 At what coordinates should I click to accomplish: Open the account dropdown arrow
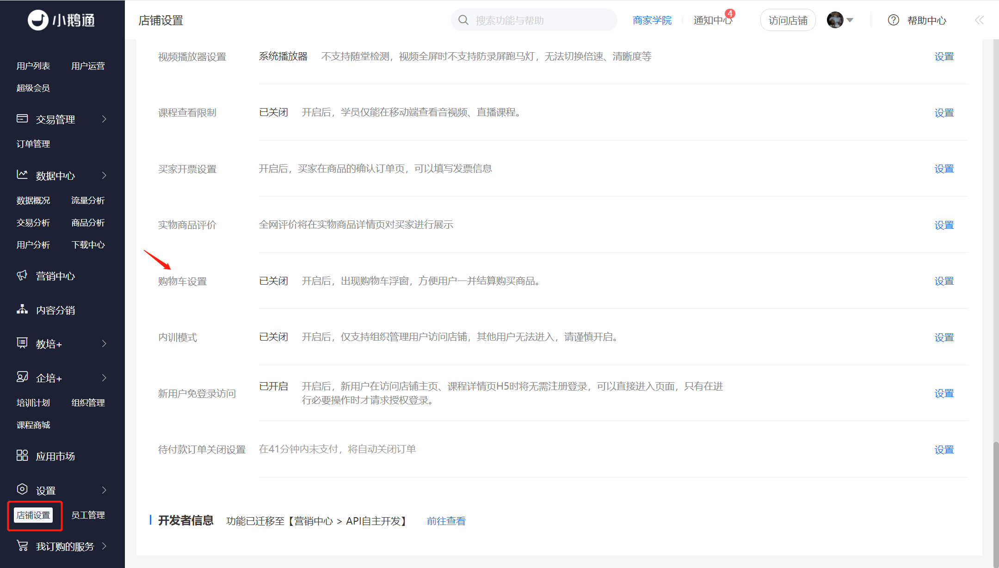[x=850, y=20]
